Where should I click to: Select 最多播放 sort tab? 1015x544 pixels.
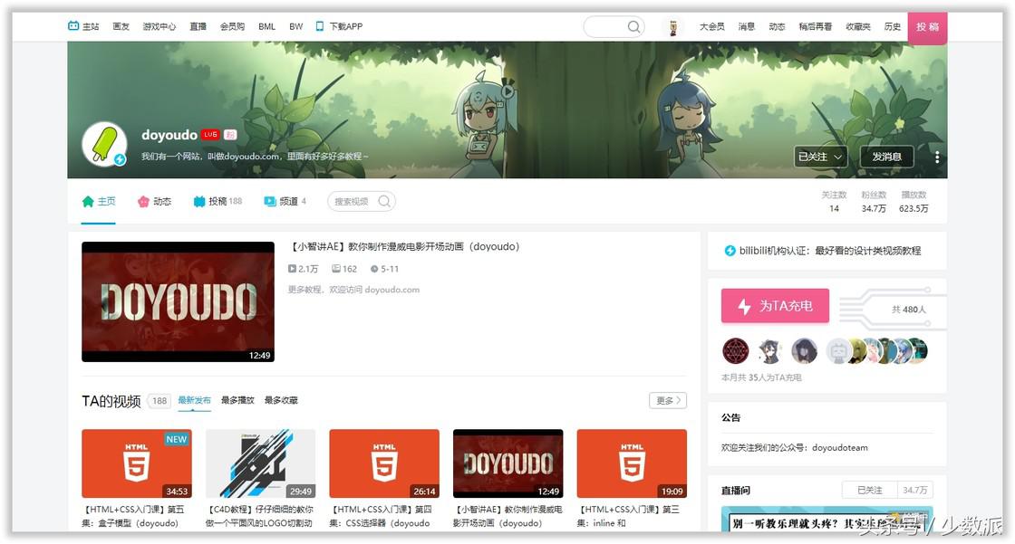[x=237, y=400]
